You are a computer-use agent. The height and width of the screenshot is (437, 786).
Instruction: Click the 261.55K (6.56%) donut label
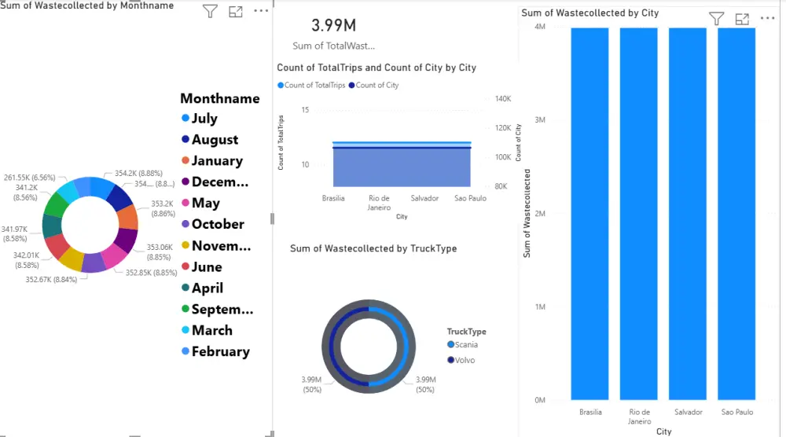pyautogui.click(x=30, y=178)
